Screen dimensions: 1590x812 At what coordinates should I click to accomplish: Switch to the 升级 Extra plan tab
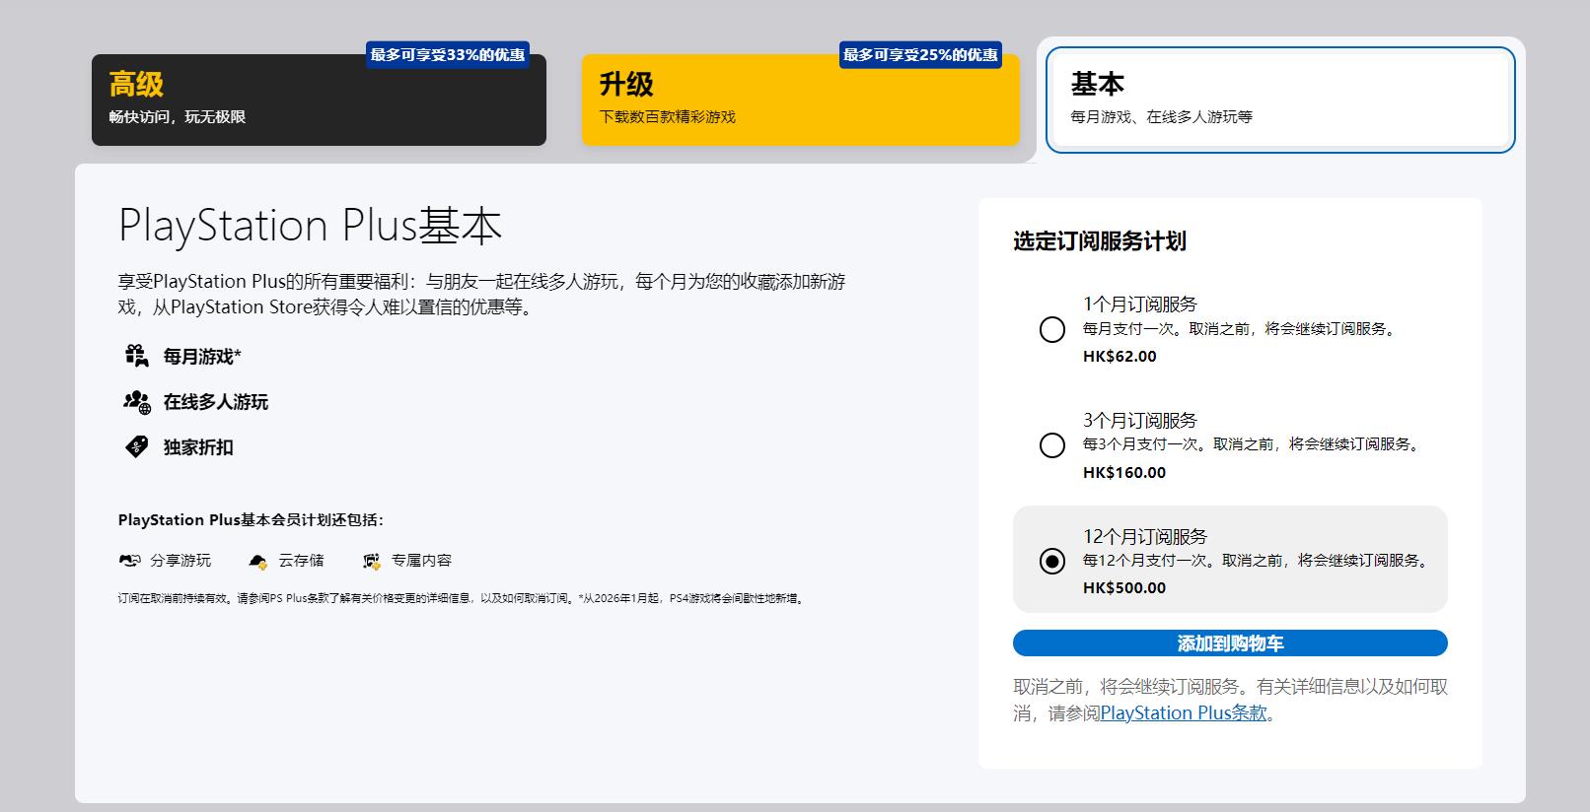(x=800, y=101)
